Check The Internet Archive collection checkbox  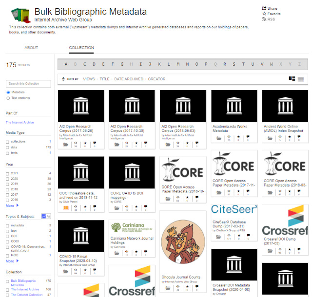point(8,290)
